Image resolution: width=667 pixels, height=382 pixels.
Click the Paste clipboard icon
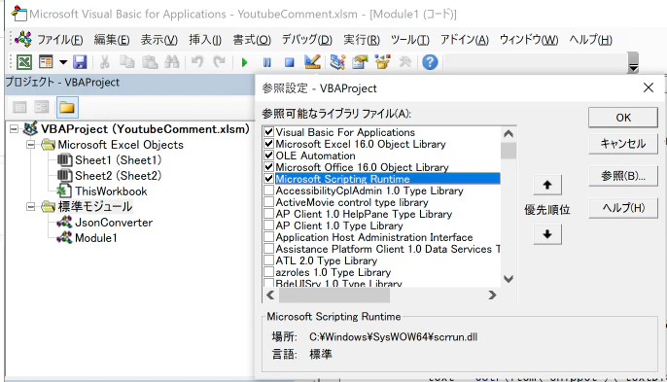[x=150, y=62]
